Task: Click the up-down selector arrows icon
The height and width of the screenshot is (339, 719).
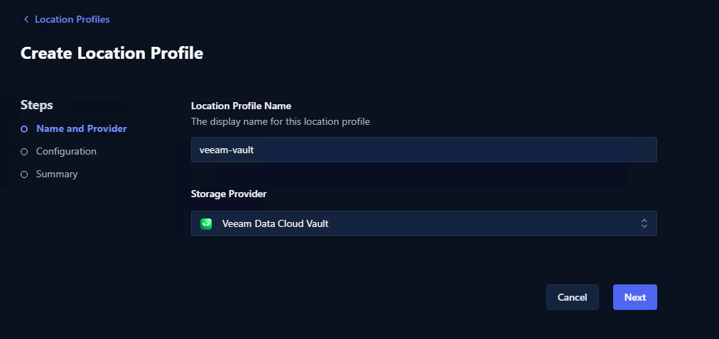Action: pos(644,223)
